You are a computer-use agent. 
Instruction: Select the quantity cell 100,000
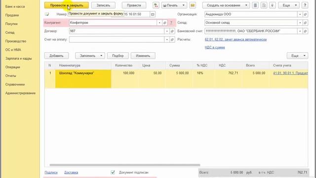coord(125,79)
